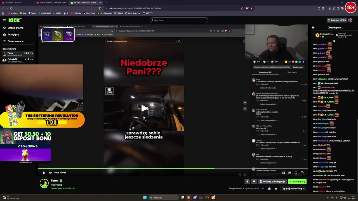
Task: Open the user profile avatar menu
Action: tap(350, 20)
